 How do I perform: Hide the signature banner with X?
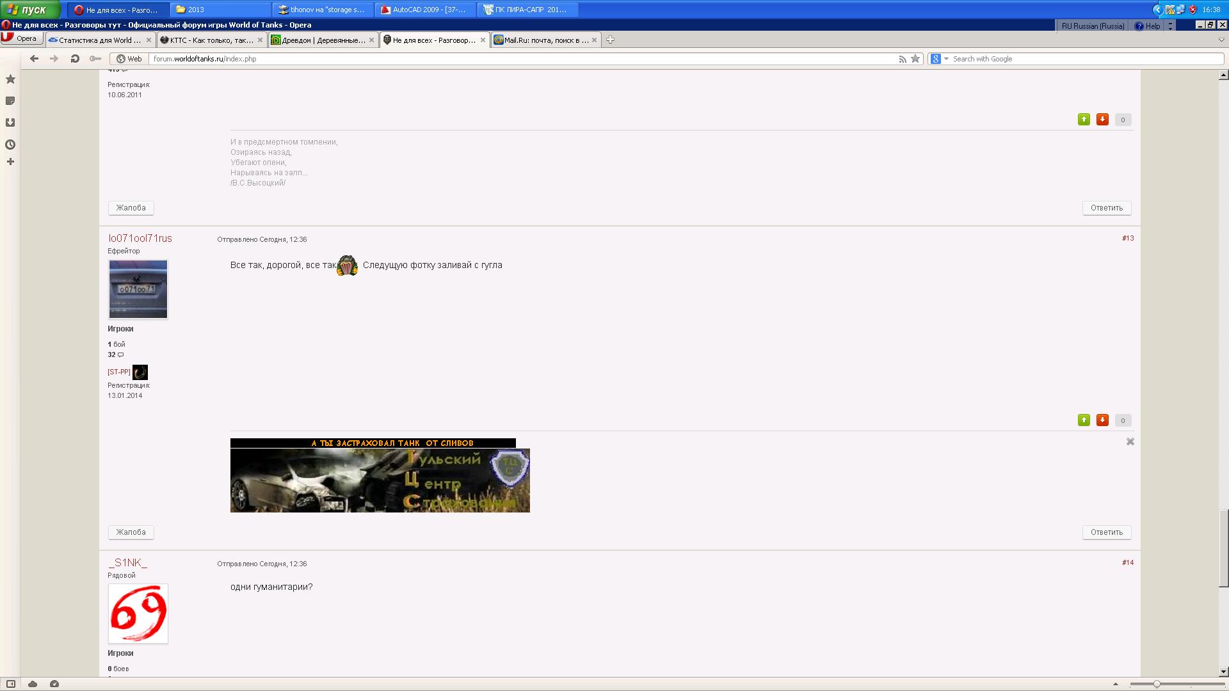click(x=1130, y=441)
